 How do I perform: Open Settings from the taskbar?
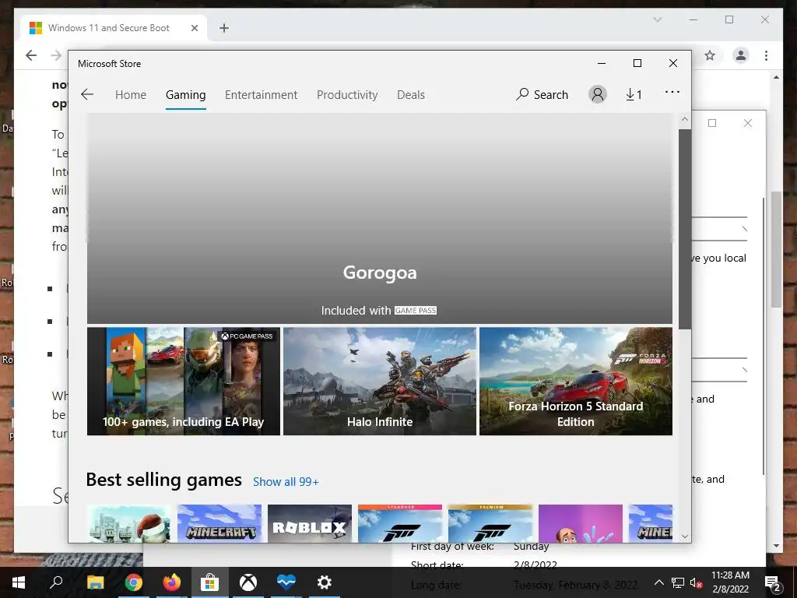click(325, 582)
